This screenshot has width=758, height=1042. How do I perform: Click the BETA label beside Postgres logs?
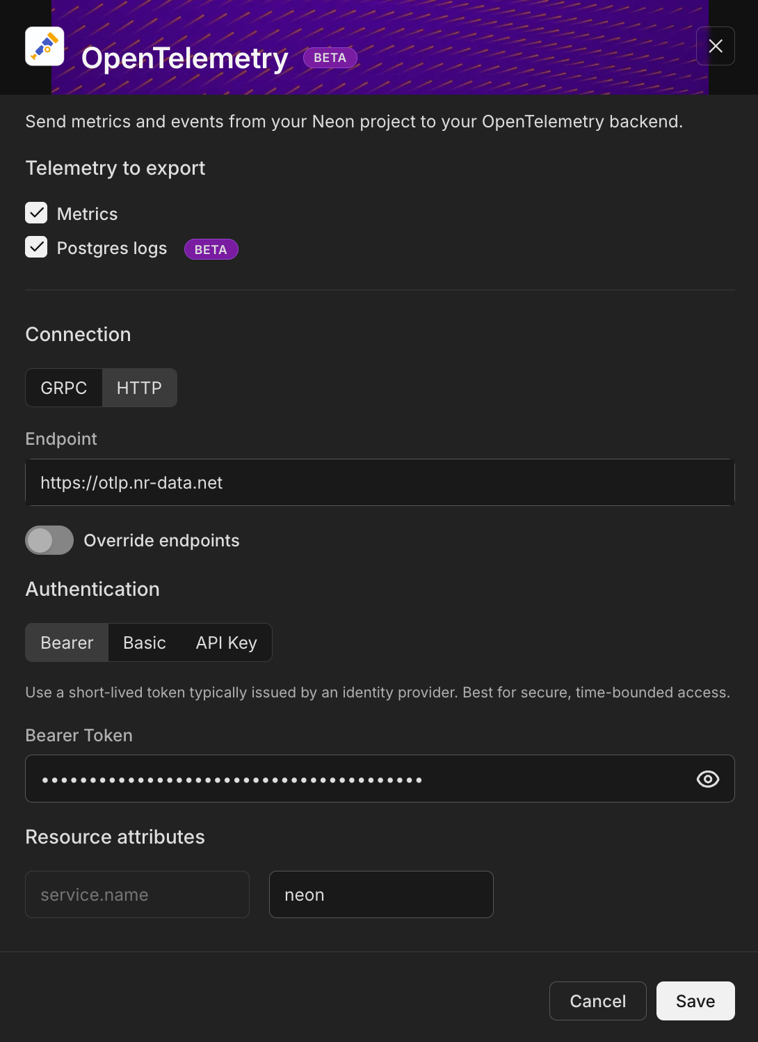(211, 248)
